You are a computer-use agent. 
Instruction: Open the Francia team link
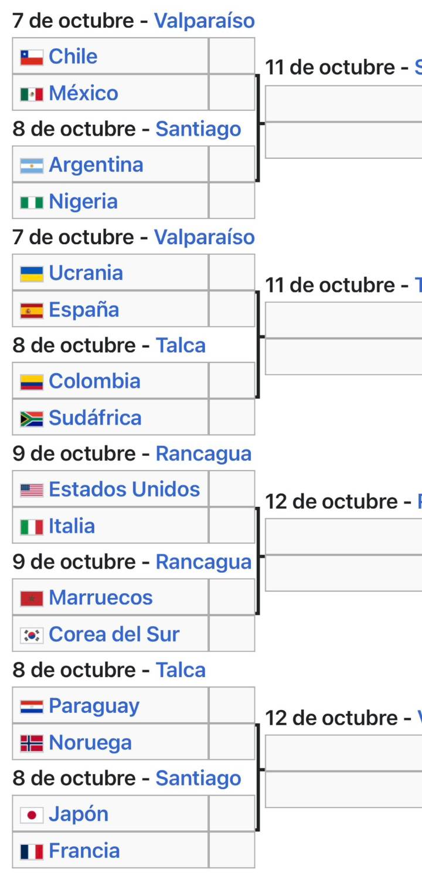coord(84,851)
